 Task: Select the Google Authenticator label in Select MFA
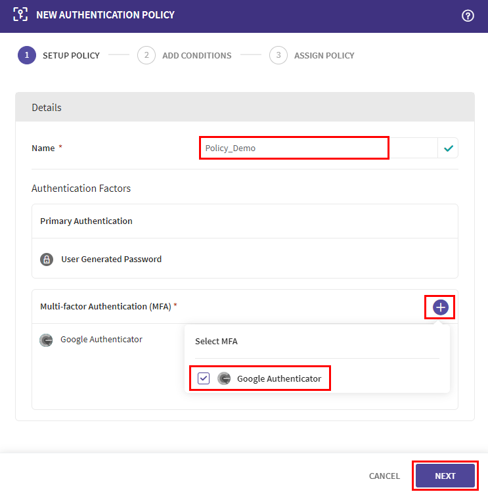point(279,379)
